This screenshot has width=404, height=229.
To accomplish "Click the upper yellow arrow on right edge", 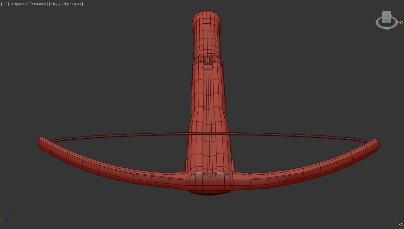I will 401,23.
